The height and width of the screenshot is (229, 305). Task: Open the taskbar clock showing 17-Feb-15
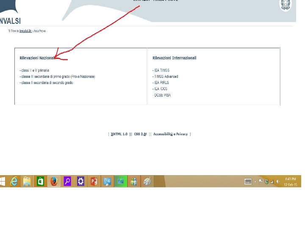[291, 182]
